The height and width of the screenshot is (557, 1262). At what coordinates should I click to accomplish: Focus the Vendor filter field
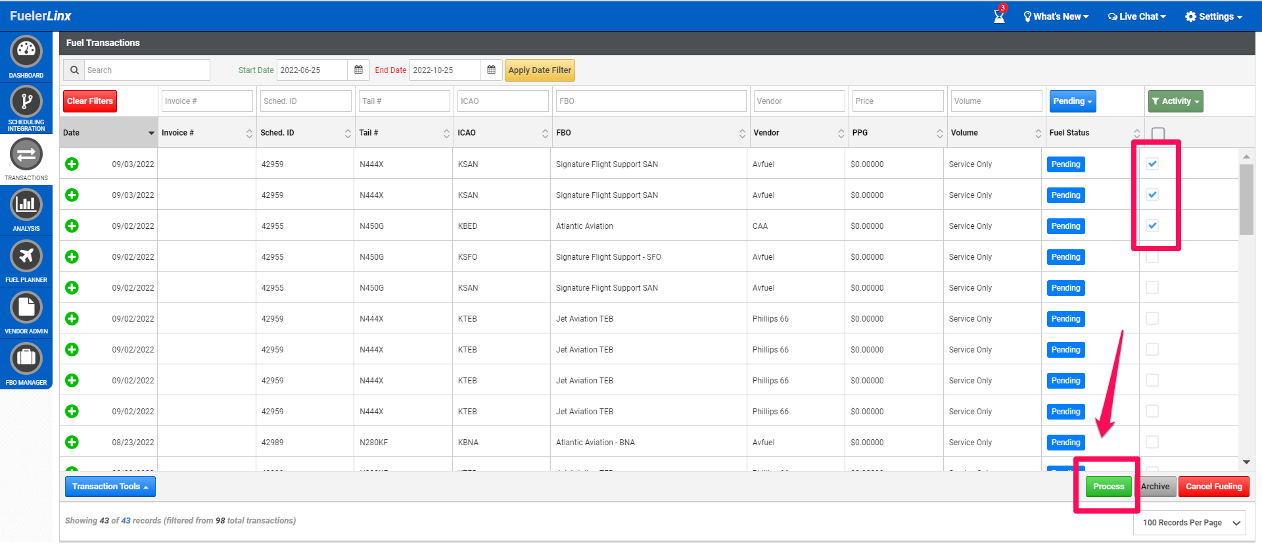(799, 101)
